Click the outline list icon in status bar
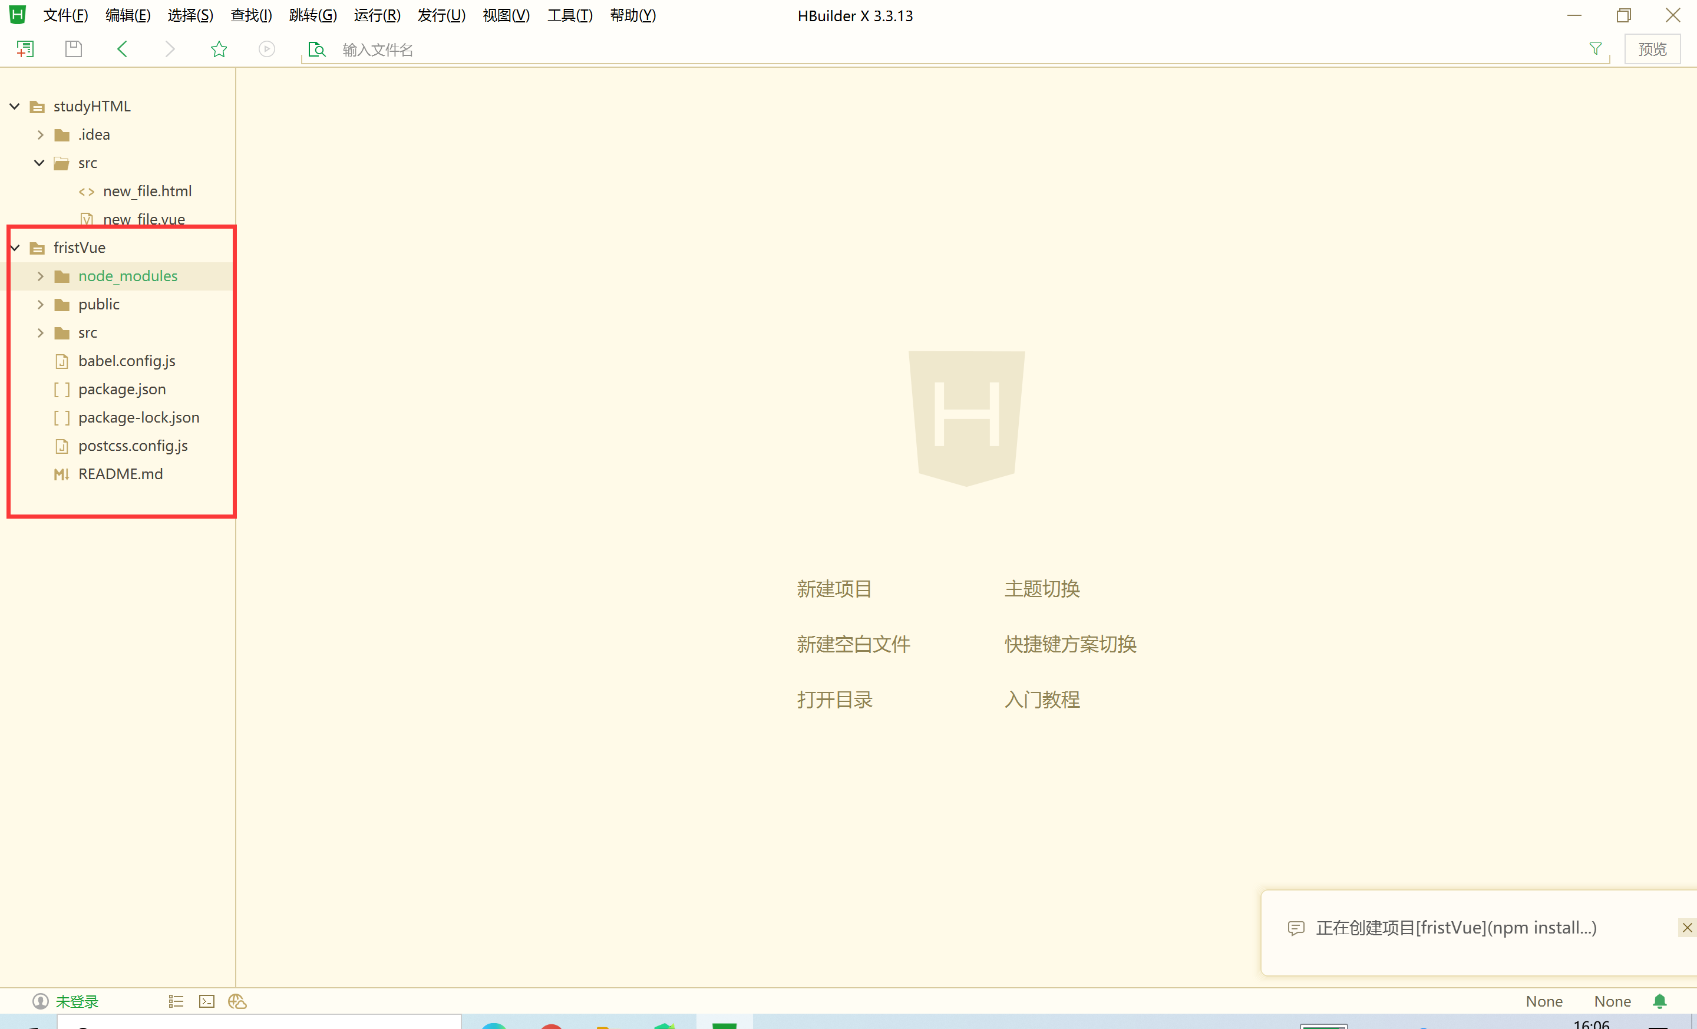This screenshot has height=1029, width=1697. (176, 1001)
